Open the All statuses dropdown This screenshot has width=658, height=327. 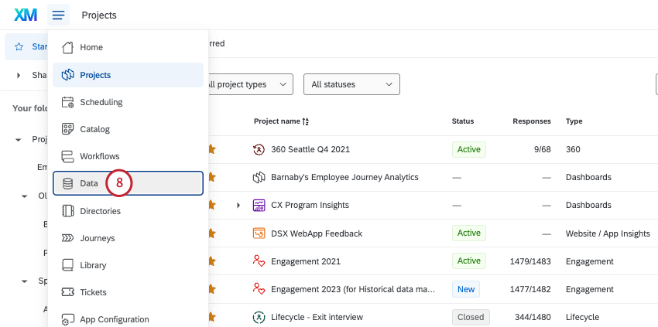tap(351, 84)
